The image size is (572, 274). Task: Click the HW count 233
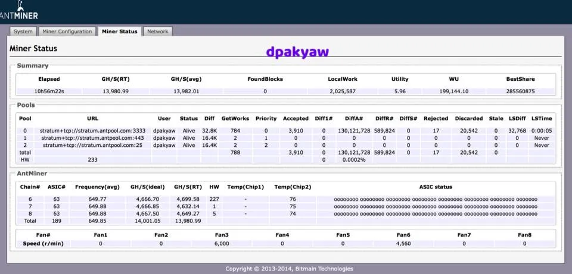pos(93,159)
